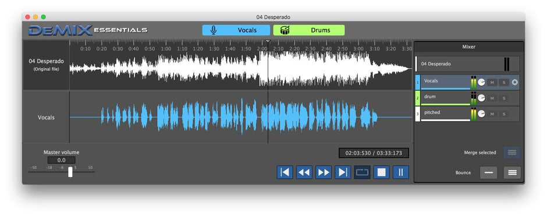Select the 04 Desperado (Original file) track label
This screenshot has width=547, height=216.
pos(46,65)
